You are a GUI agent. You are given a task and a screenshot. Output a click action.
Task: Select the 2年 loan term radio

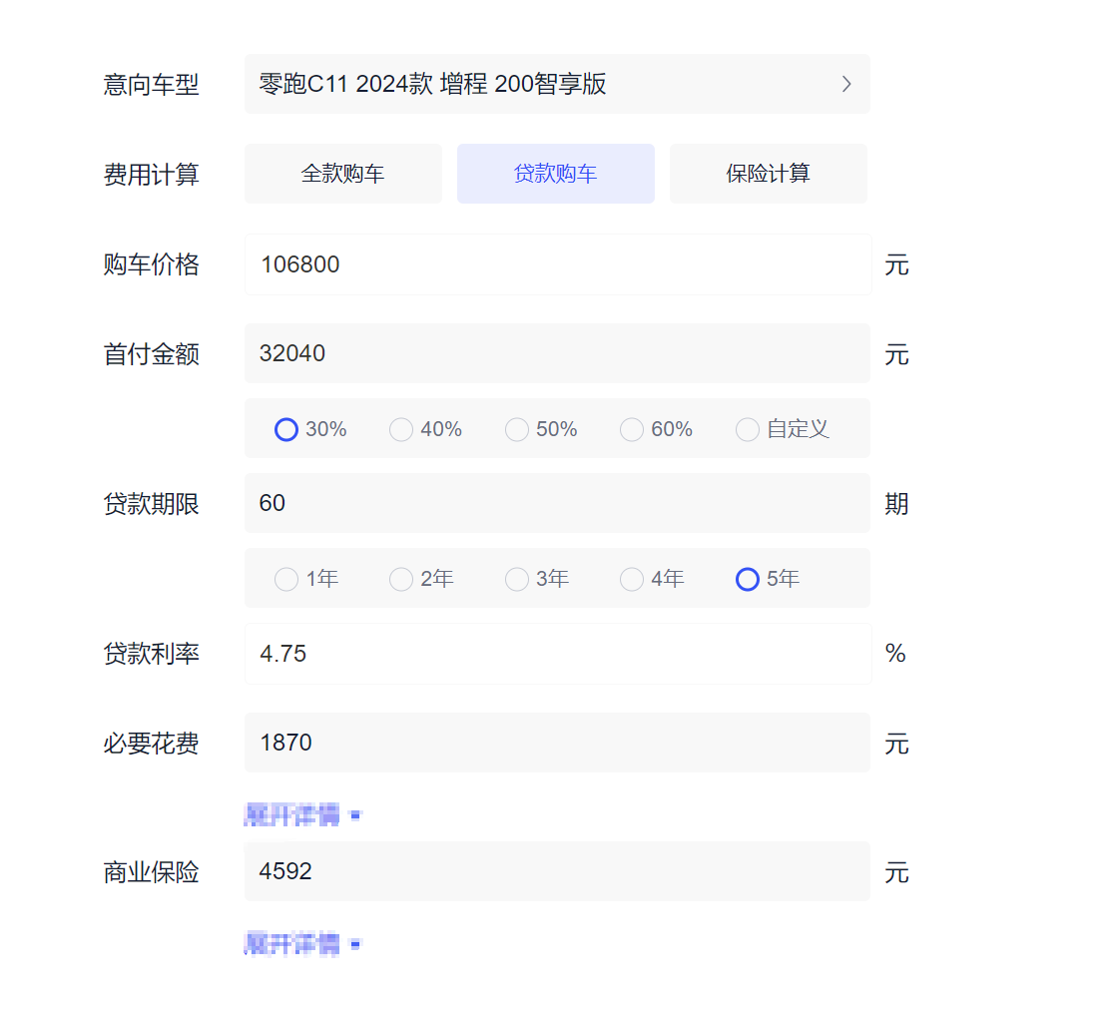pos(401,579)
